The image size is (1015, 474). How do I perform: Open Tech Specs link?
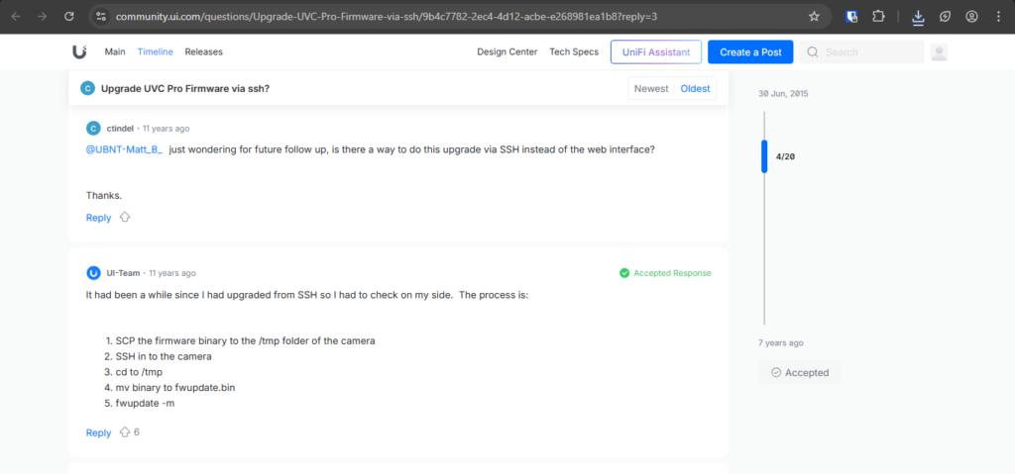[x=574, y=51]
